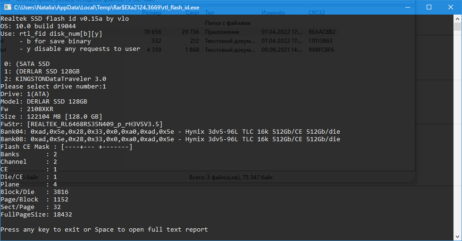
Task: Click the console vertical scrollbar thumb
Action: (x=457, y=26)
